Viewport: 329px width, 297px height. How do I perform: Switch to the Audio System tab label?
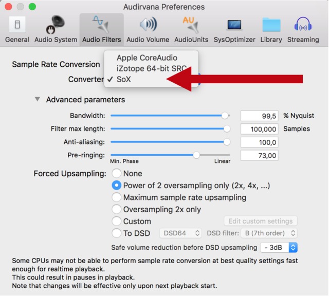coord(56,40)
